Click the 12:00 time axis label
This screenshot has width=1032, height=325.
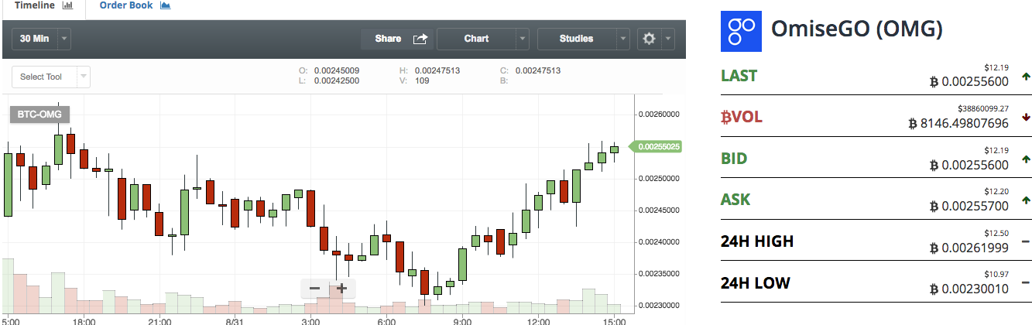[538, 320]
